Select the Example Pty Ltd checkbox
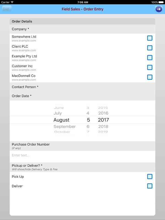Viewport: 165px width, 220px height. coord(150,58)
